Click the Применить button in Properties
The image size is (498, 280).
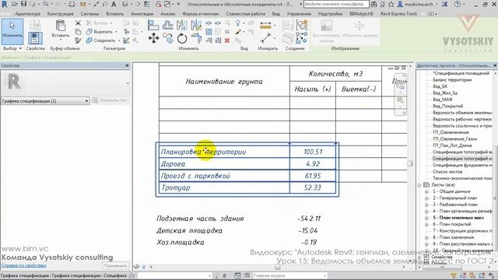pos(116,266)
